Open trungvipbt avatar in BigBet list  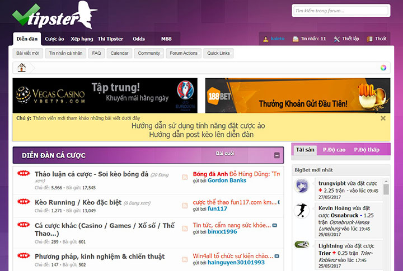(302, 186)
